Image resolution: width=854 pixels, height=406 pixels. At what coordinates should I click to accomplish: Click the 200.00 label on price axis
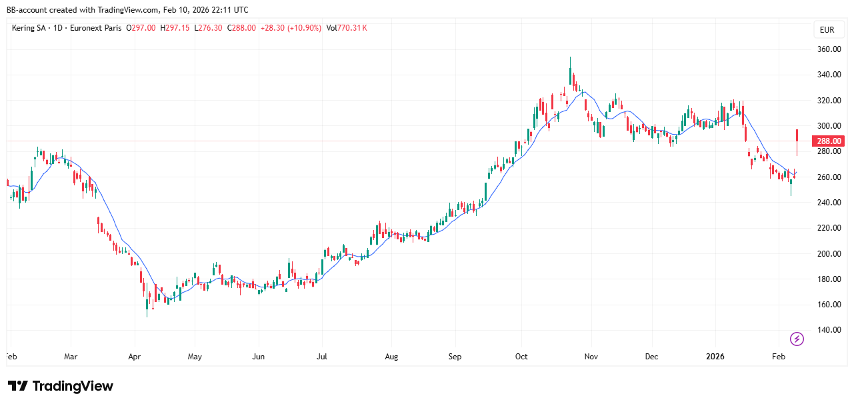829,253
